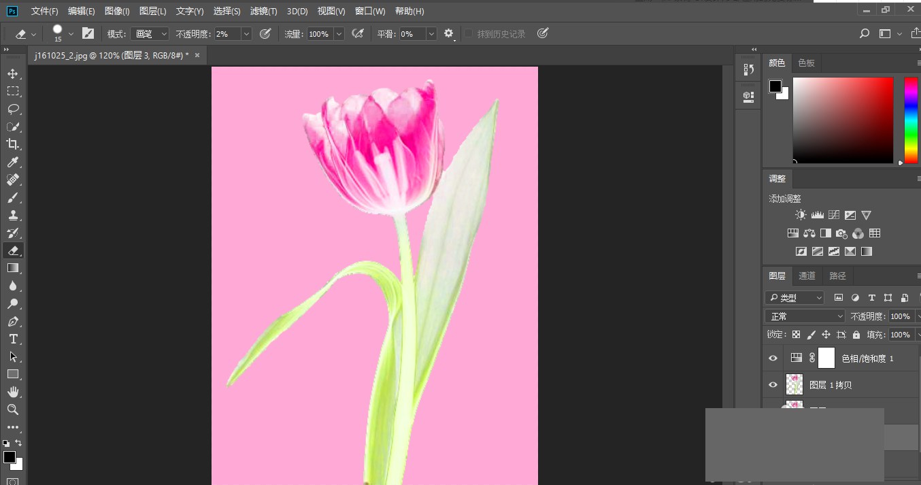The width and height of the screenshot is (921, 485).
Task: Toggle visibility of 图层 1 拷贝
Action: click(x=772, y=384)
